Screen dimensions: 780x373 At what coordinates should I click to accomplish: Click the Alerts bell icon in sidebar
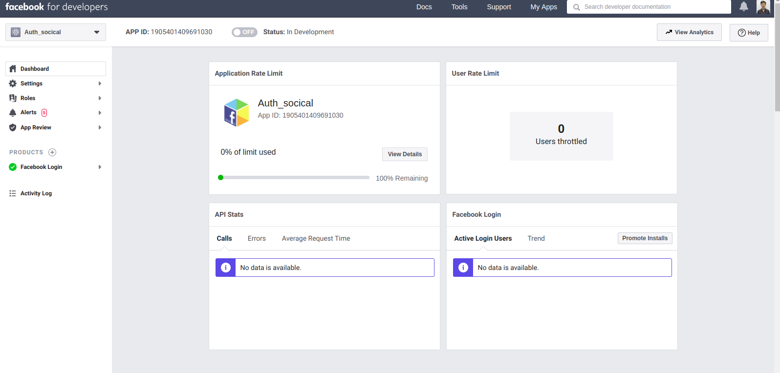13,113
